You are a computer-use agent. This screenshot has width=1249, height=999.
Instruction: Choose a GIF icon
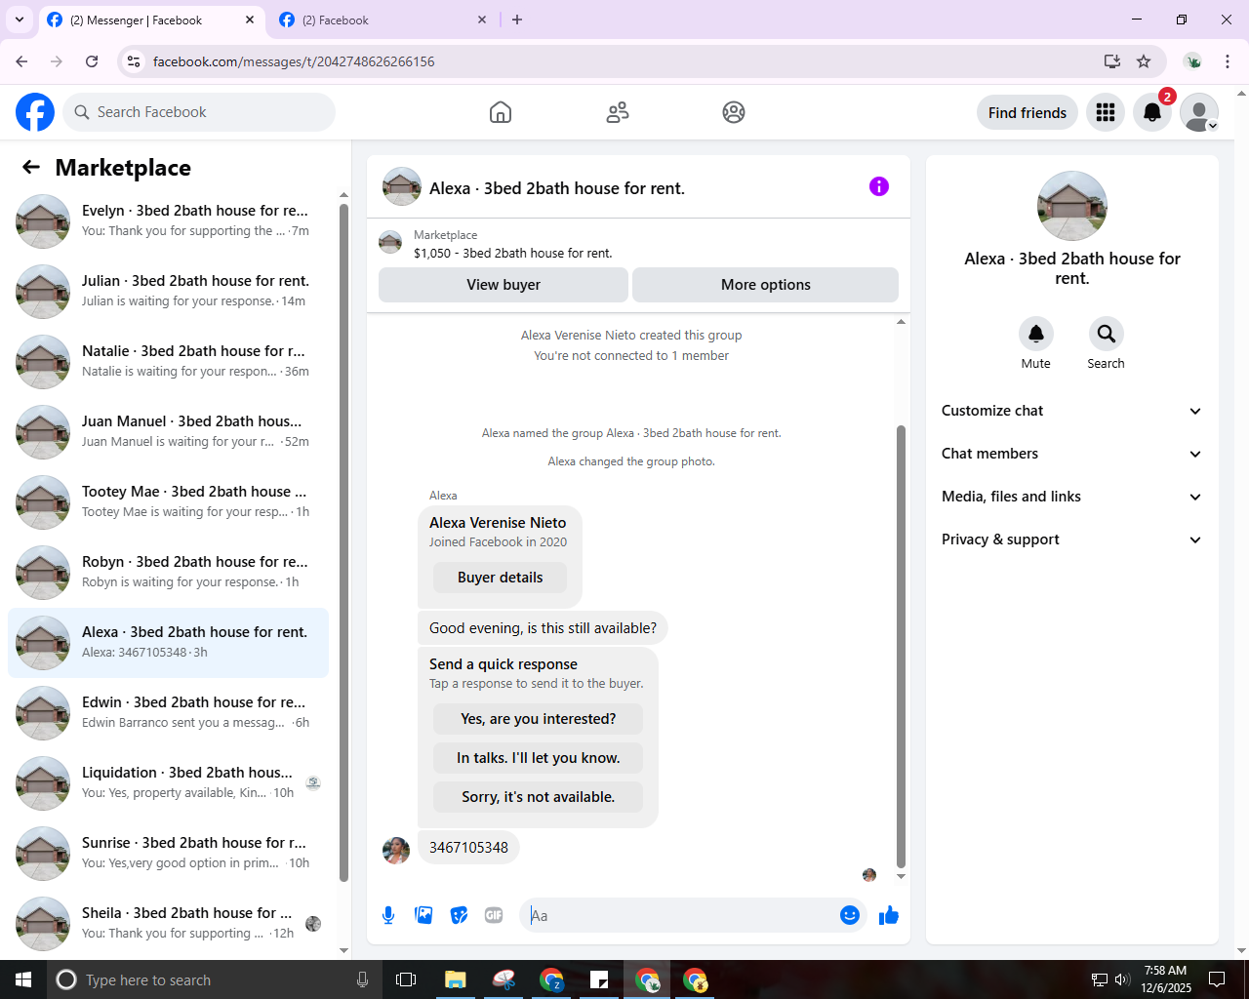[494, 915]
